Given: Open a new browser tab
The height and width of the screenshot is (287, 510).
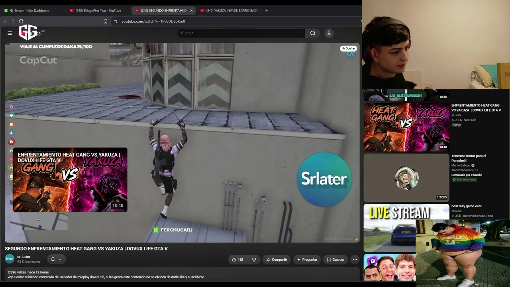Looking at the screenshot, I should (267, 10).
